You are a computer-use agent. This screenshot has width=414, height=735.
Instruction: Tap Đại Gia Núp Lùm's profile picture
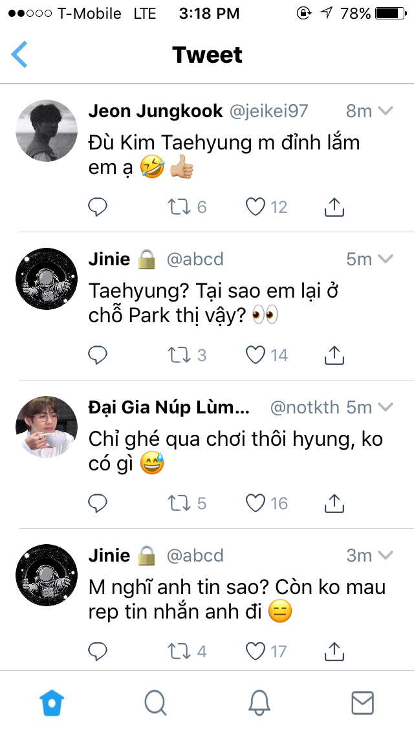[47, 426]
